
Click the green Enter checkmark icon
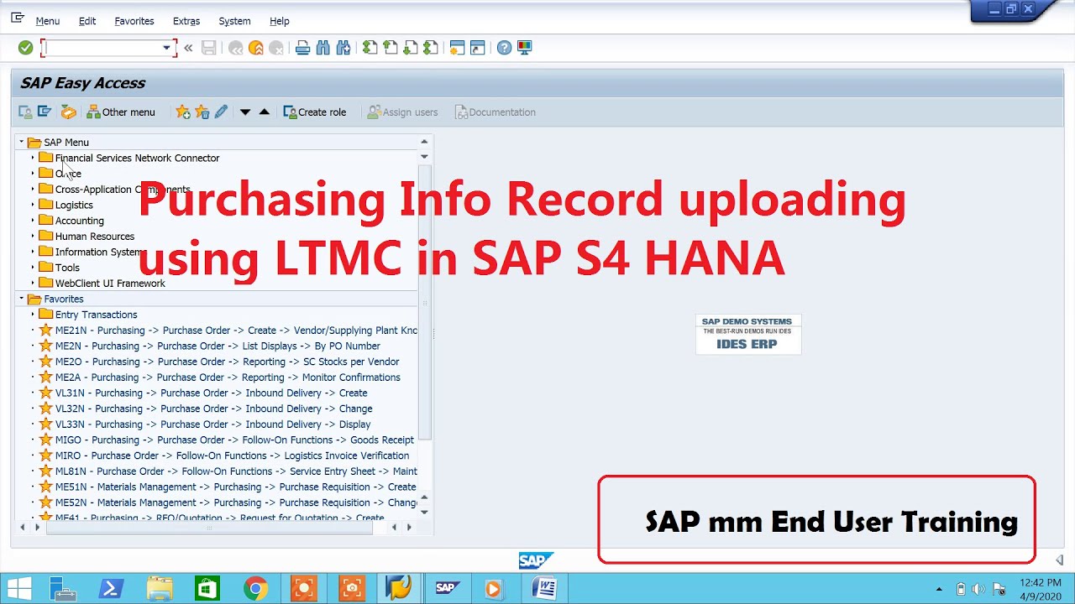[x=26, y=48]
